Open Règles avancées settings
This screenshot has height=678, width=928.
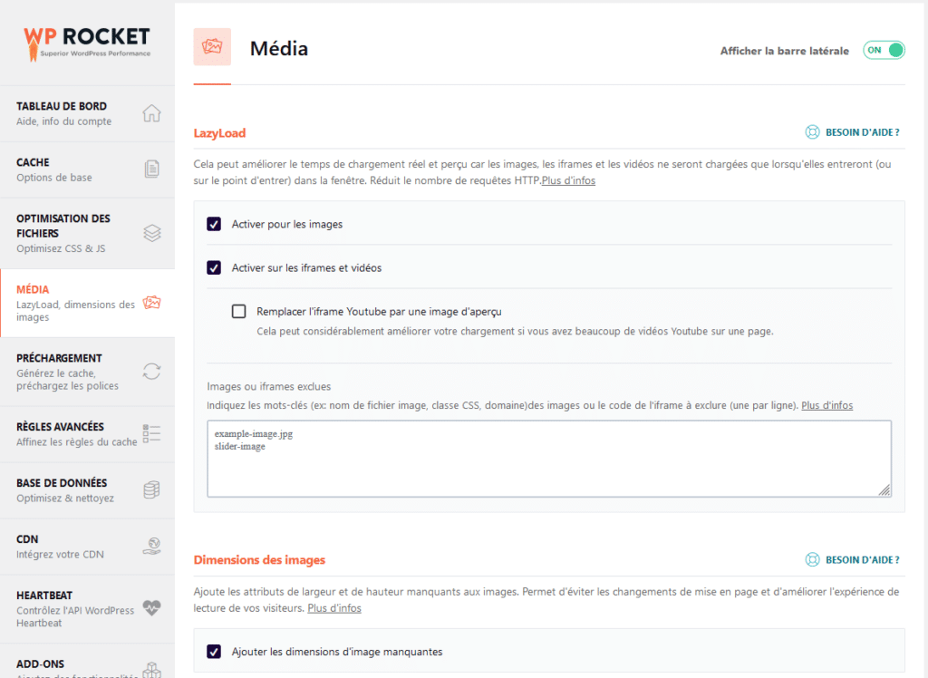tap(87, 433)
